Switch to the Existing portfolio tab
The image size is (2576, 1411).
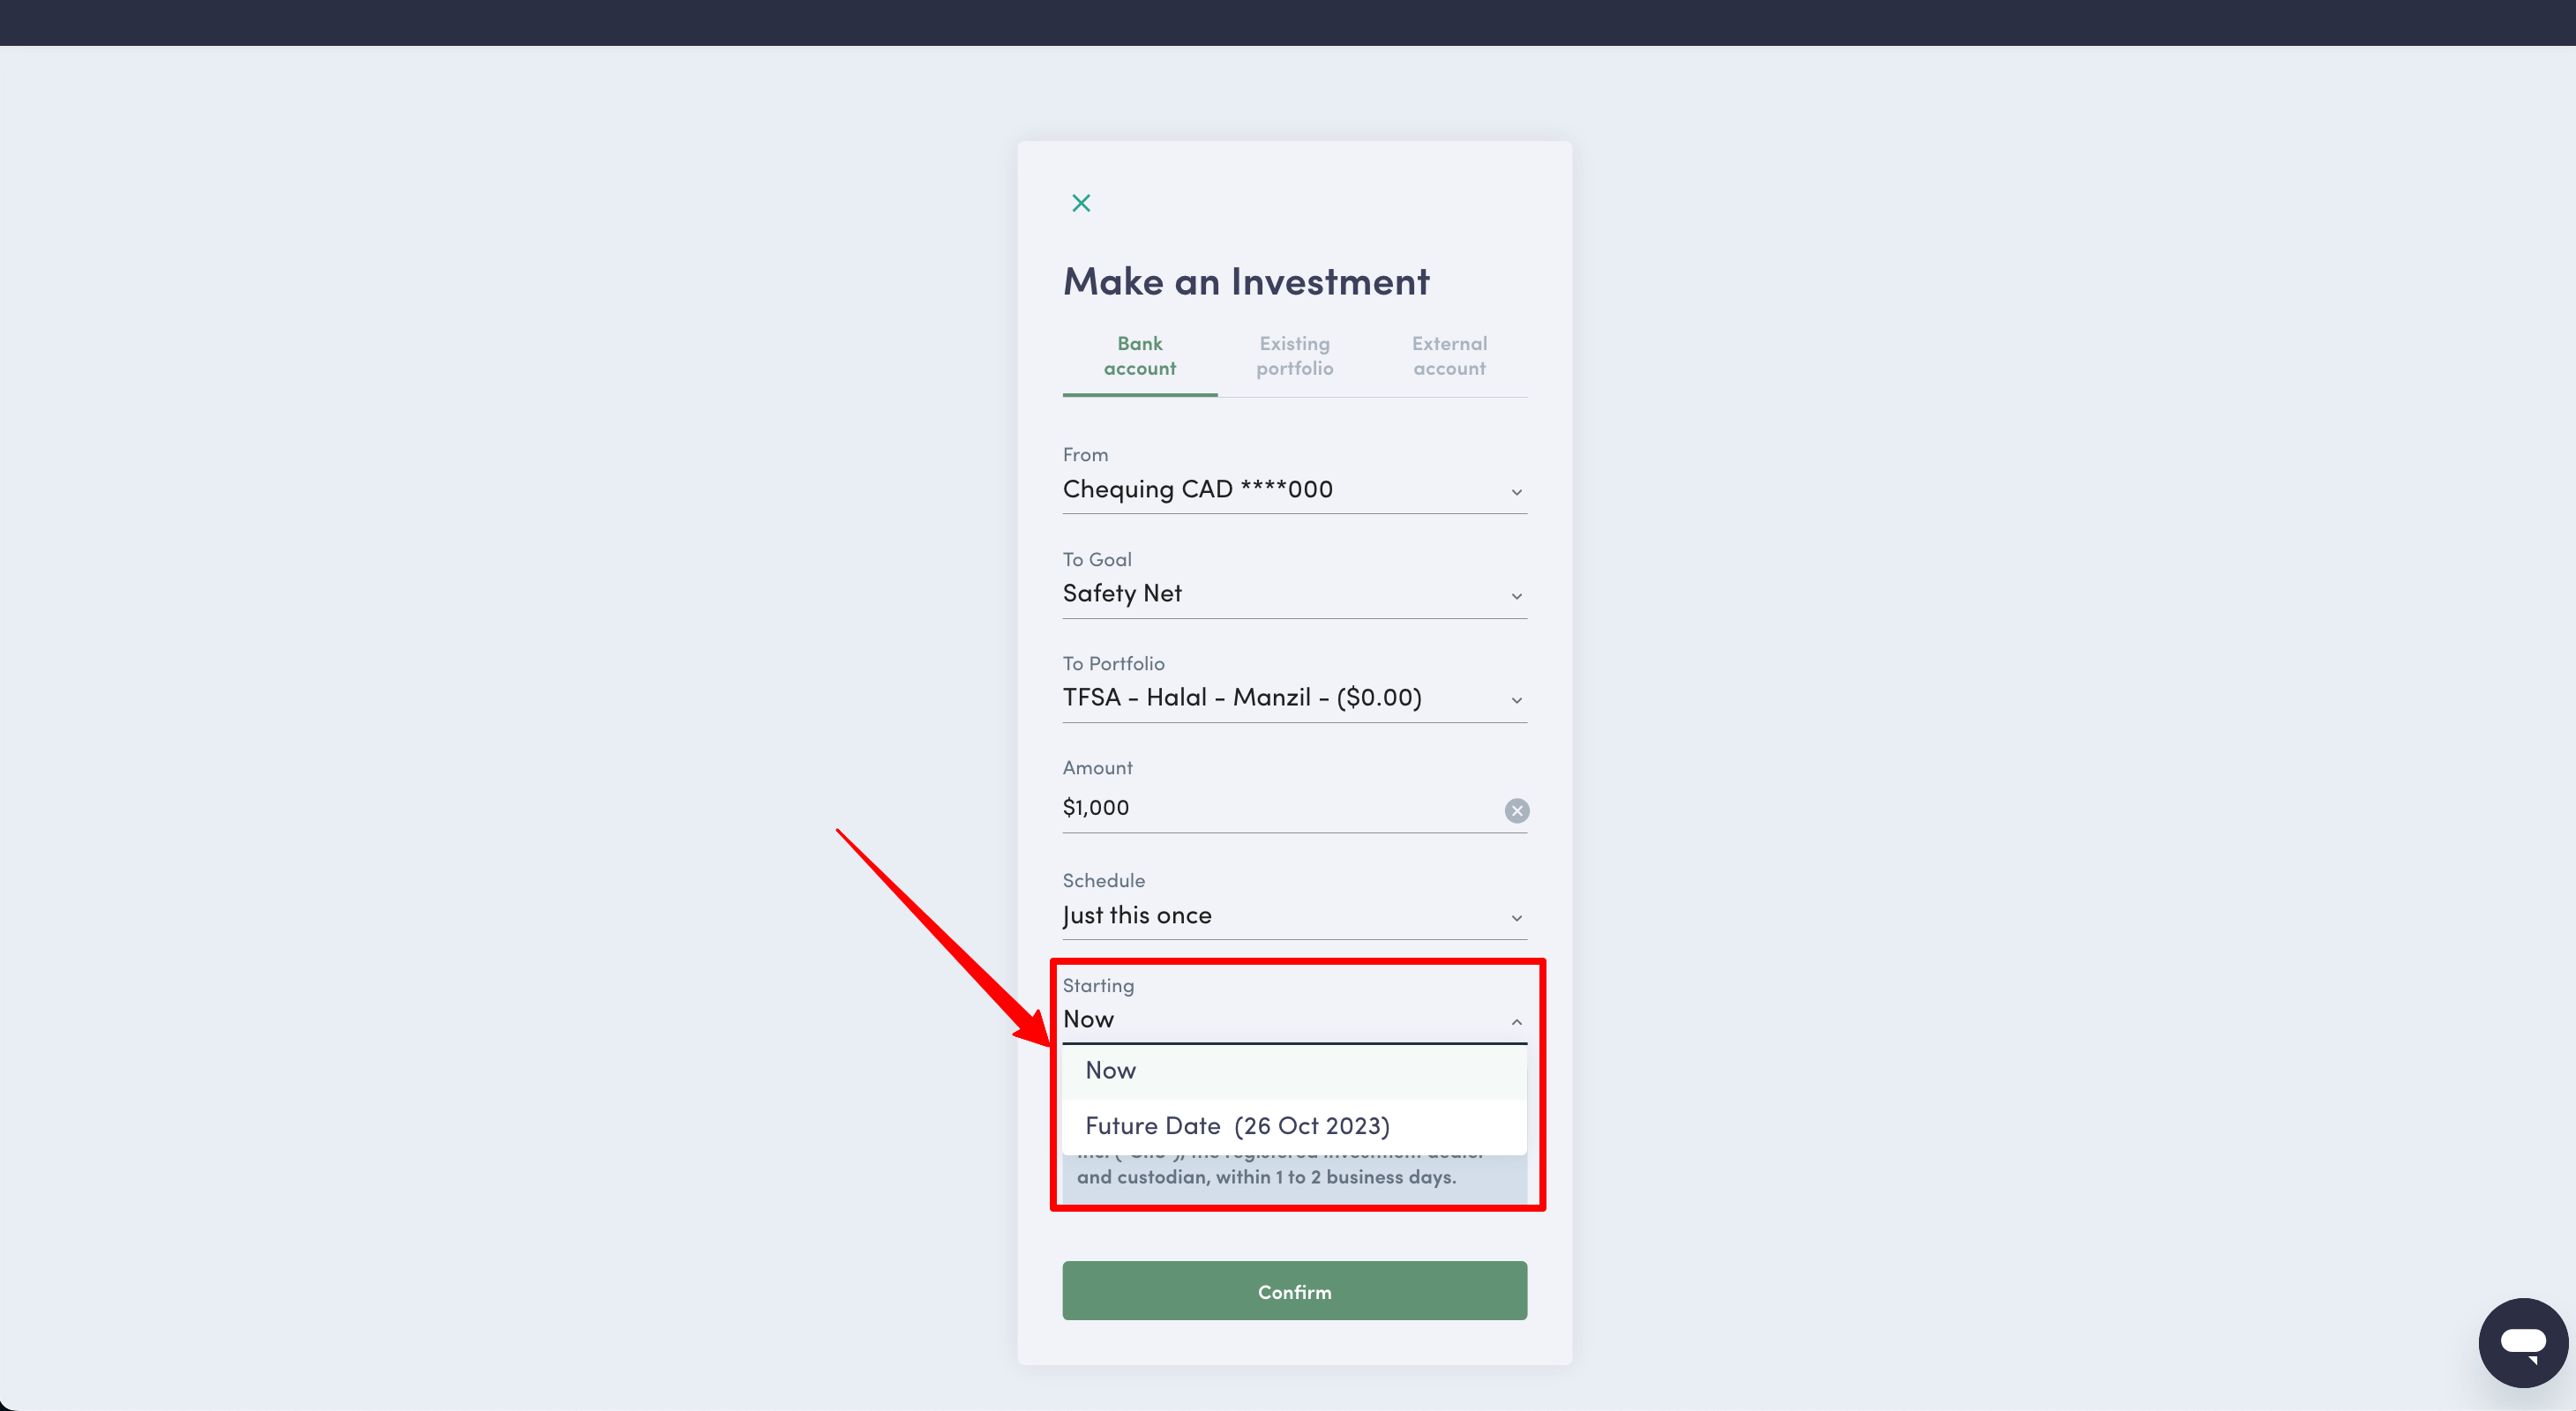click(x=1294, y=357)
